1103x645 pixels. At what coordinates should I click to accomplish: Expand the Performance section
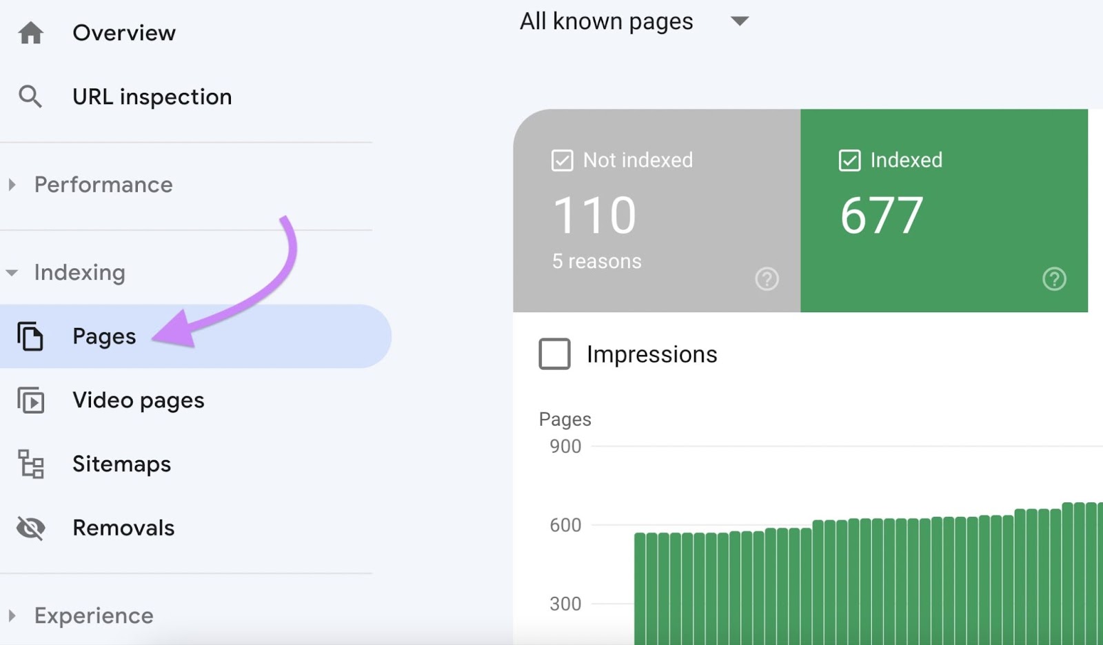point(11,184)
